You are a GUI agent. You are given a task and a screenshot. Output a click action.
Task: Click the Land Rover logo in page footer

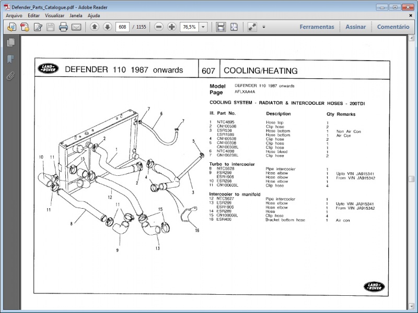point(374,286)
